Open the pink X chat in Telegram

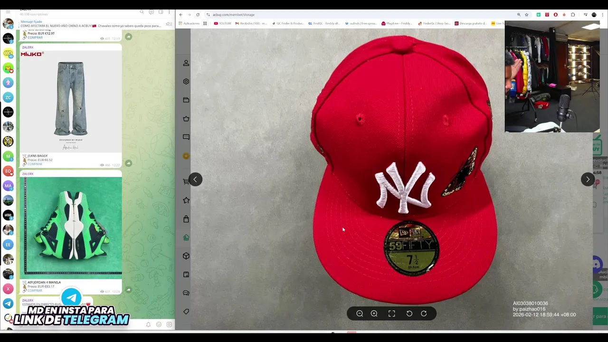[8, 289]
